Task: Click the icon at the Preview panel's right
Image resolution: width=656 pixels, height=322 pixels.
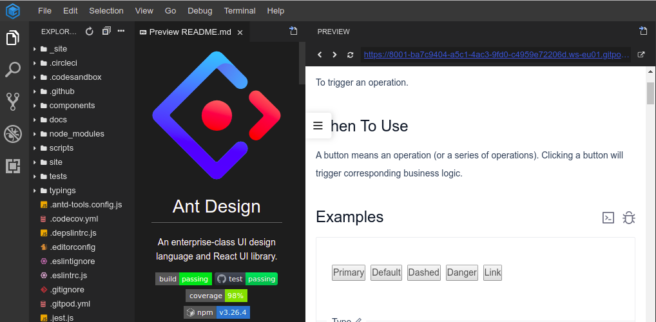Action: pos(644,30)
